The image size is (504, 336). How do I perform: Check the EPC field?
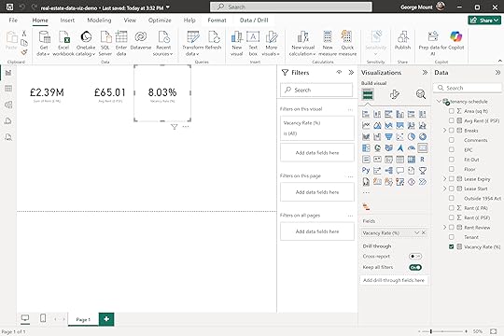tap(452, 150)
